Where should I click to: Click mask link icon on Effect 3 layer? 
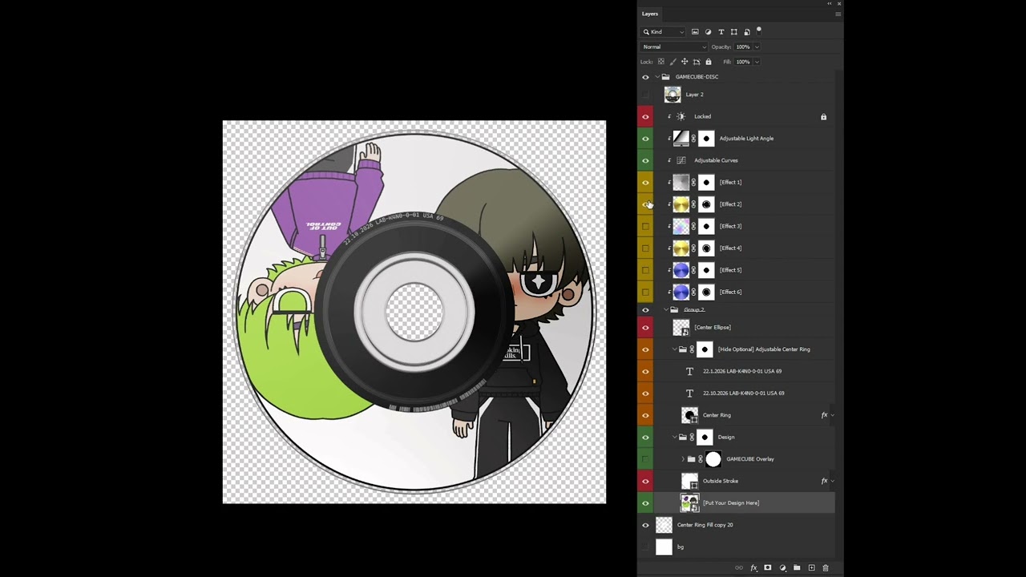tap(693, 226)
